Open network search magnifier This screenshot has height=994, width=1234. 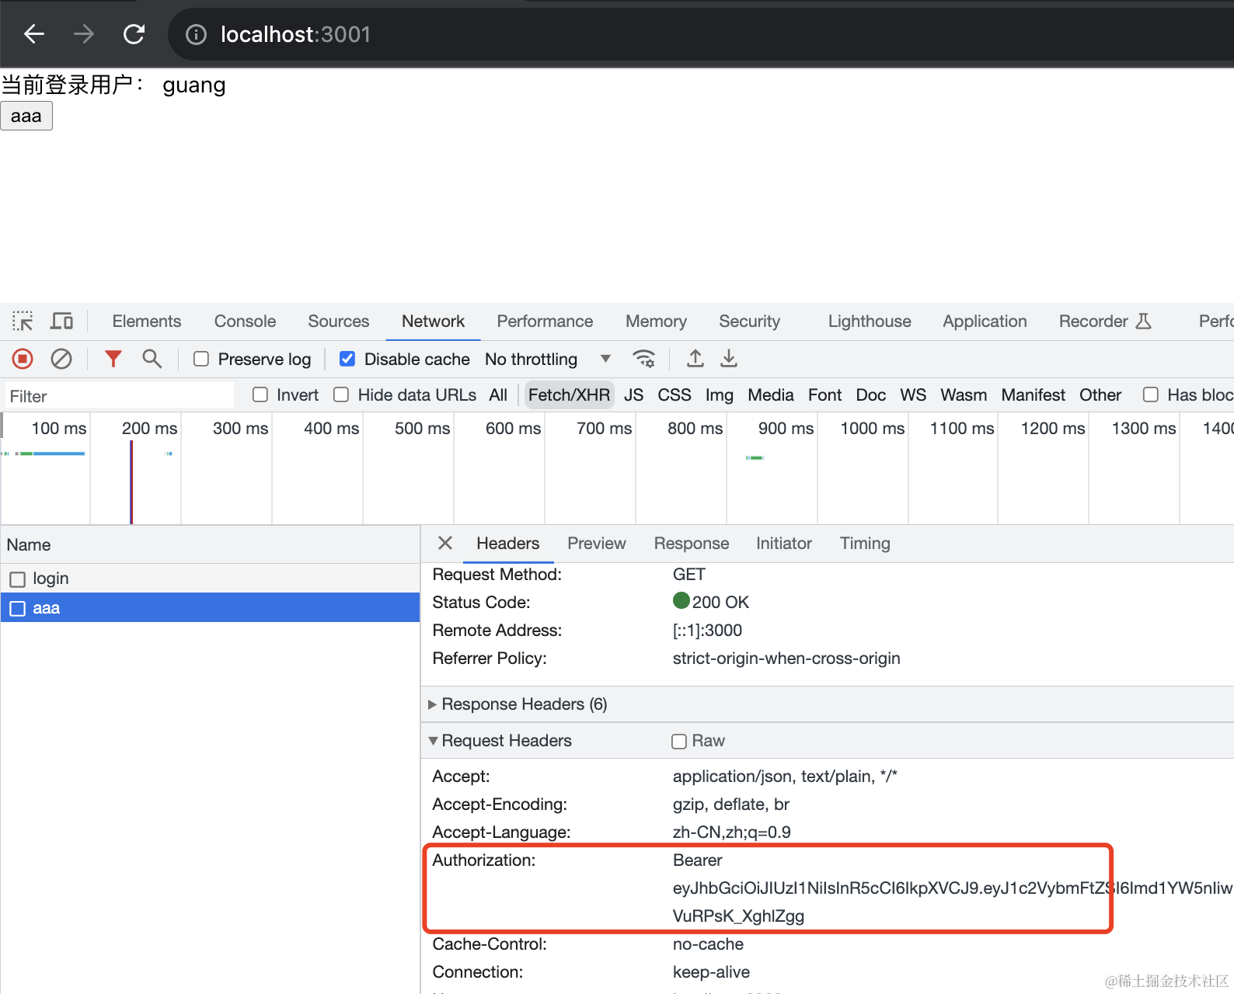click(x=152, y=359)
